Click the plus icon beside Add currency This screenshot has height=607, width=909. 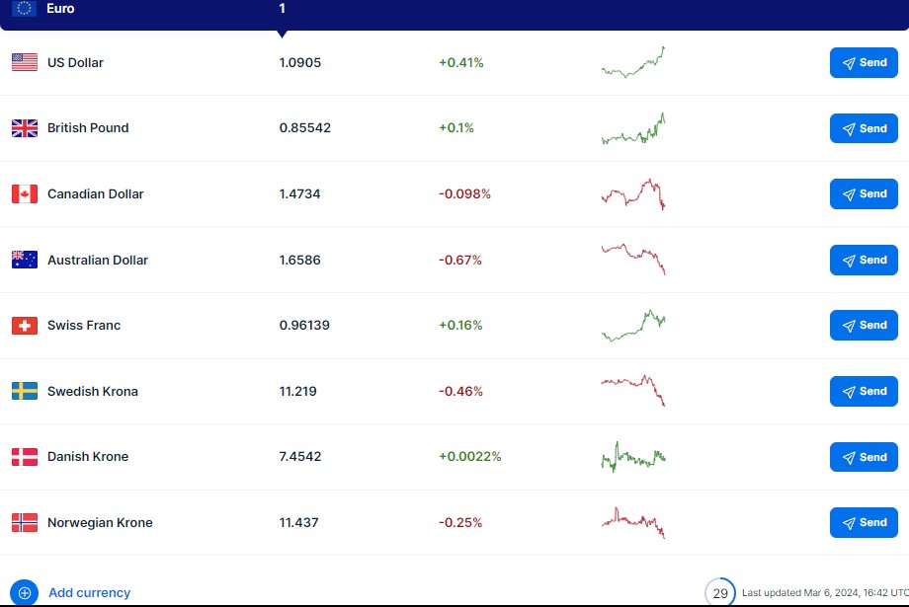(x=25, y=593)
